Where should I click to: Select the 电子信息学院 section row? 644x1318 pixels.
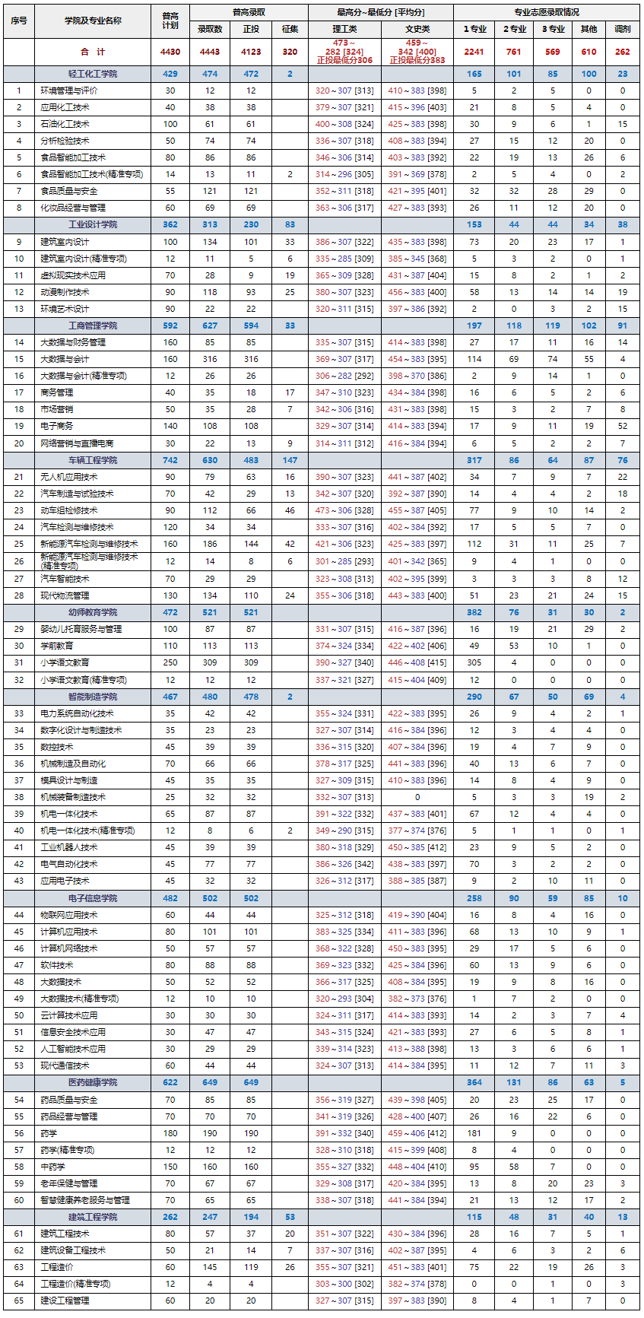pyautogui.click(x=322, y=898)
